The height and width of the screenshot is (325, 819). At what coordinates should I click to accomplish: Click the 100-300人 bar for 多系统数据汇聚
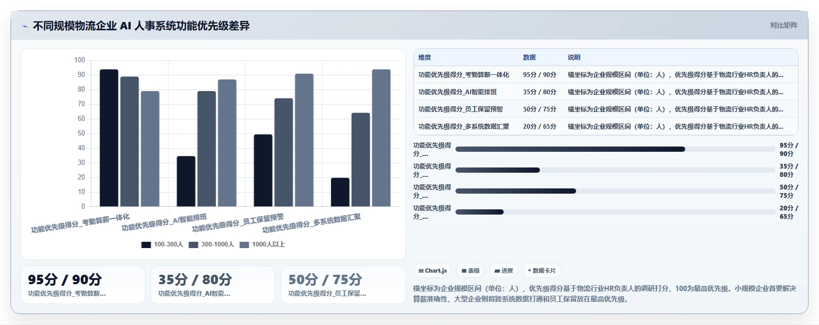(340, 193)
